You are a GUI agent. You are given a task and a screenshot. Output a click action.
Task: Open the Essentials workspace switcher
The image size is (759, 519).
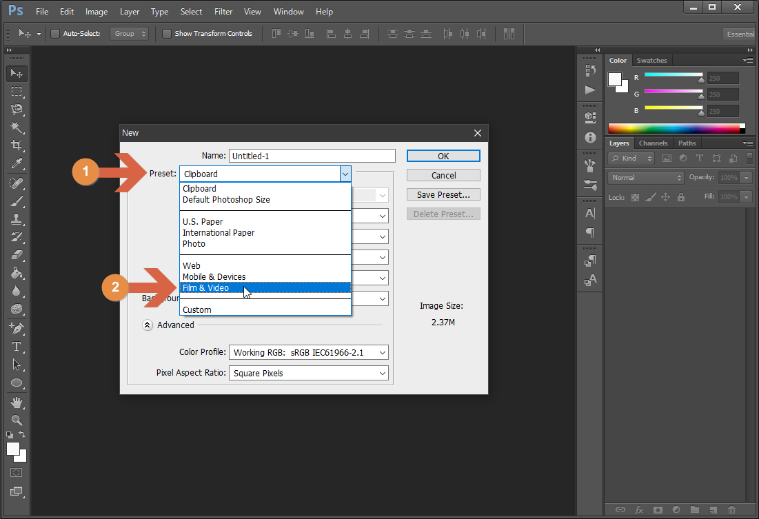(x=739, y=34)
